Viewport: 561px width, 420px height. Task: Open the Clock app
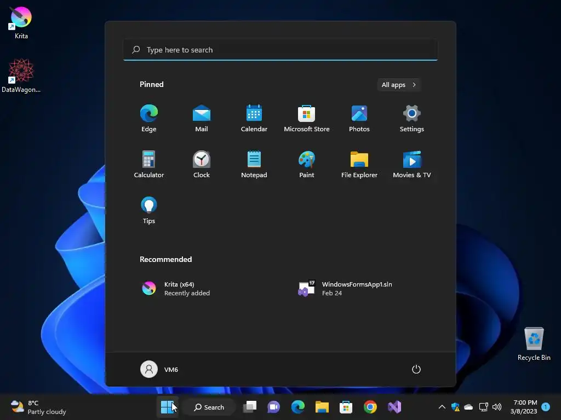click(202, 164)
